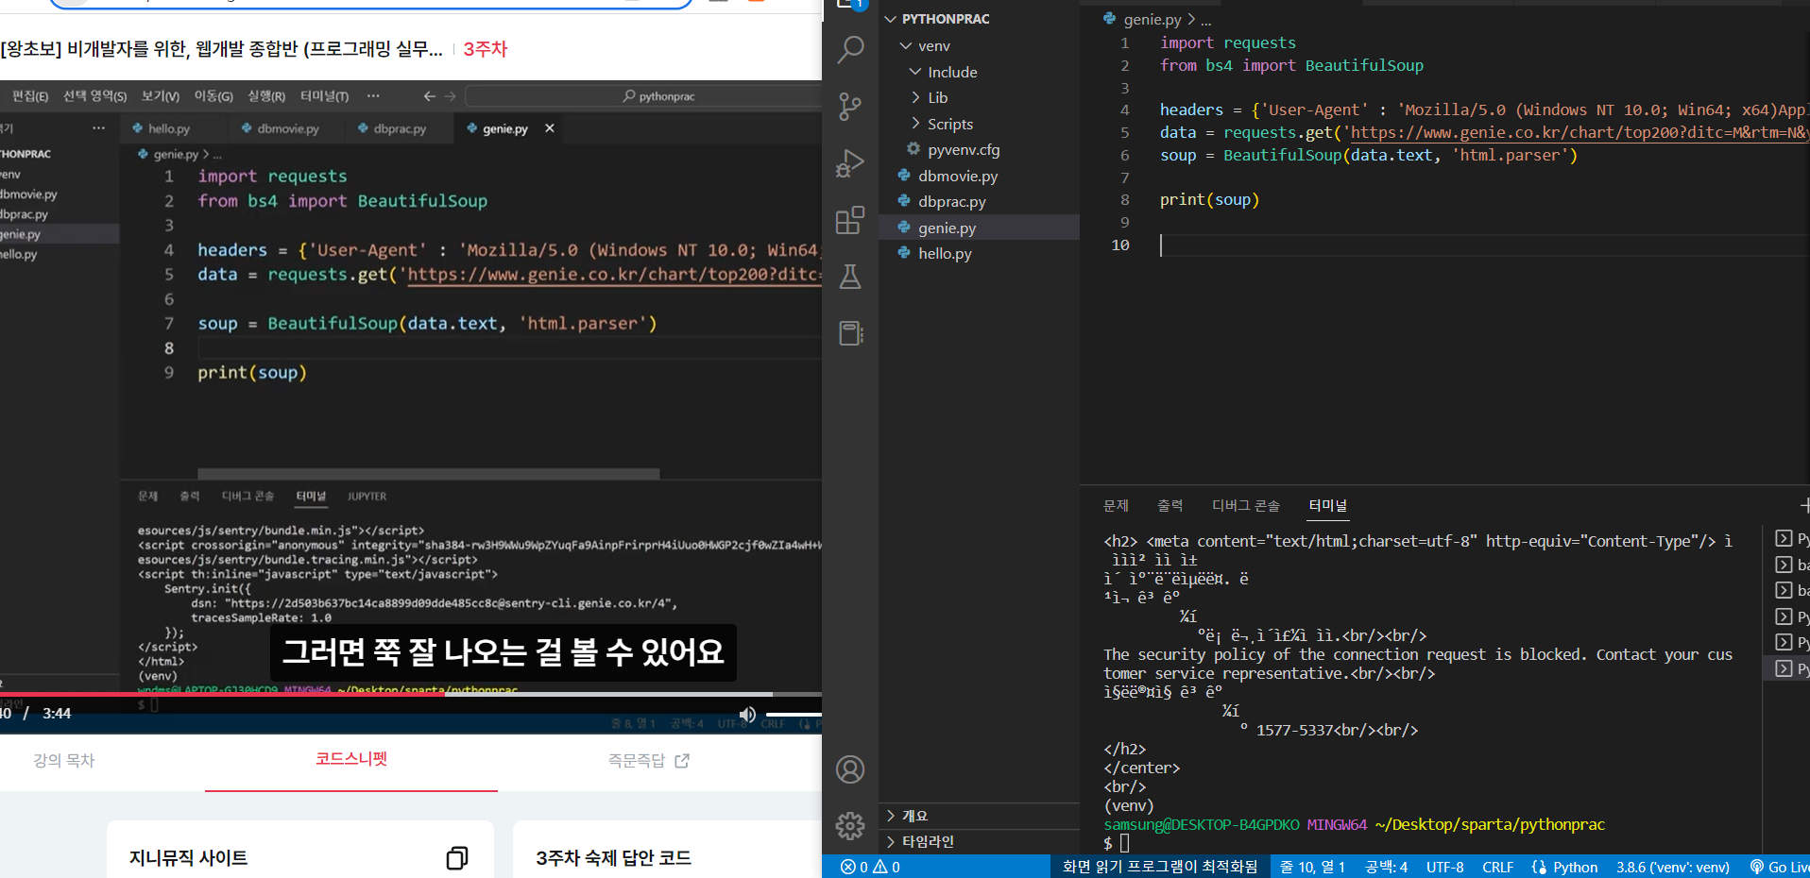Click 줄 10, 열 1 cursor position status
The width and height of the screenshot is (1810, 878).
pyautogui.click(x=1312, y=867)
